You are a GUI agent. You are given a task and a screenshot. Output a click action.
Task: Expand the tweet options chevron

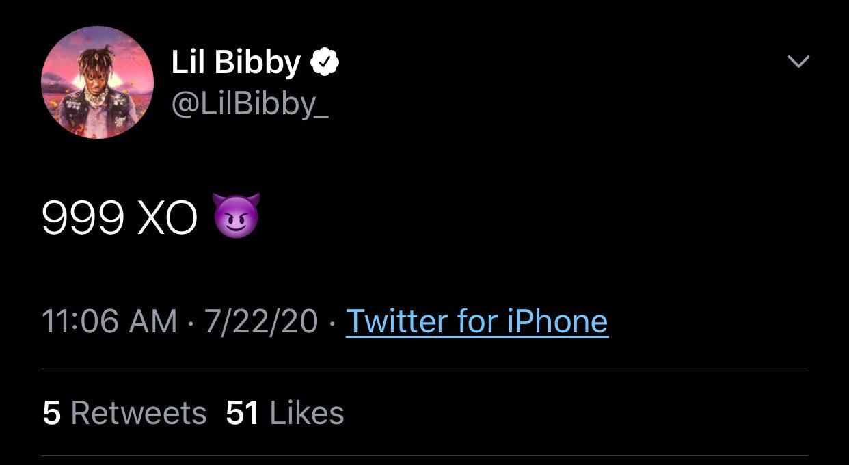click(798, 62)
